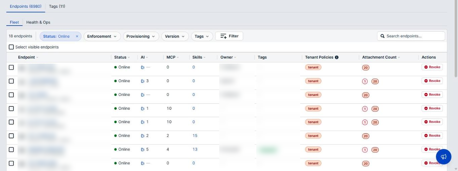
Task: Click the AI icon showing 5 agents
Action: point(143,149)
